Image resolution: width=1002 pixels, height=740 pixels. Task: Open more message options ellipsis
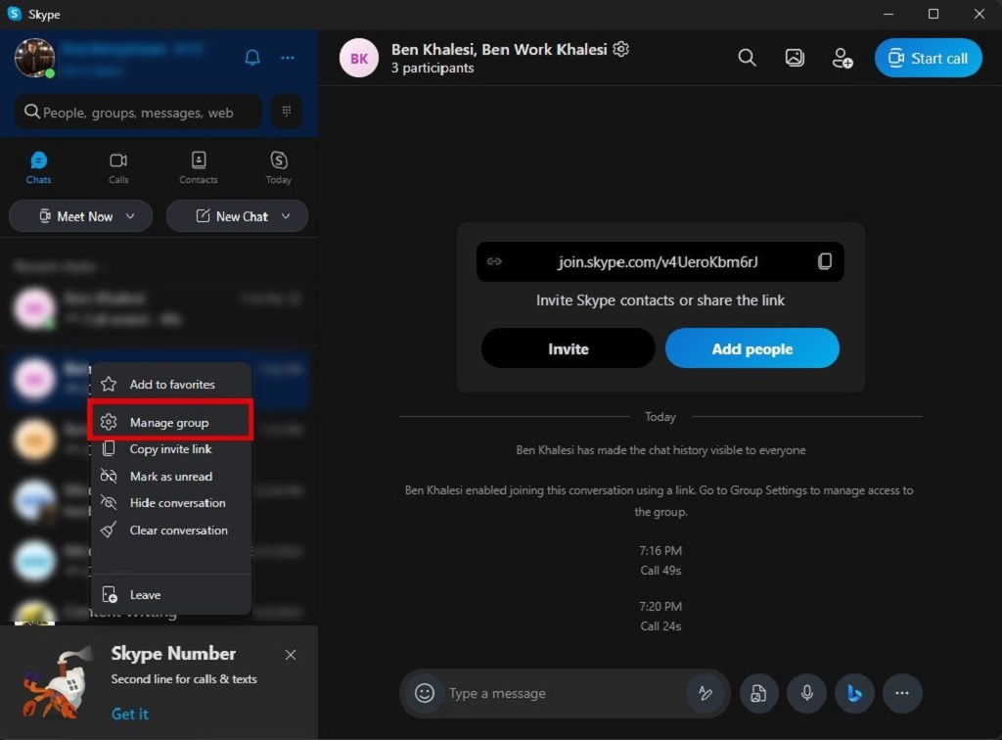tap(902, 693)
